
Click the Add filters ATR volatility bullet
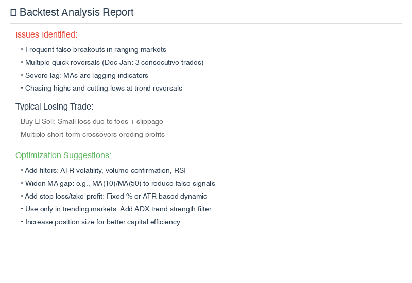coord(105,171)
